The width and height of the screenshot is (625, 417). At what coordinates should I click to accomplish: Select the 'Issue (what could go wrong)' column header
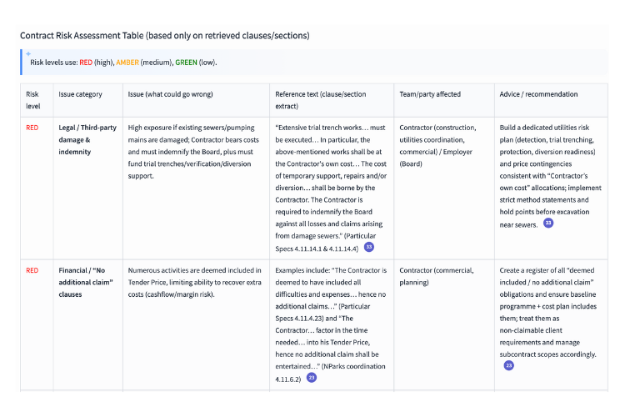(175, 94)
